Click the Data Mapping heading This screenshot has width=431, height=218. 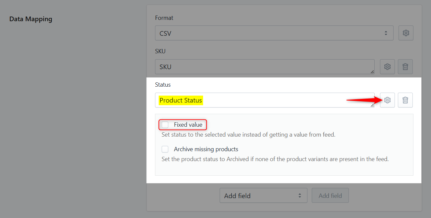(x=30, y=19)
